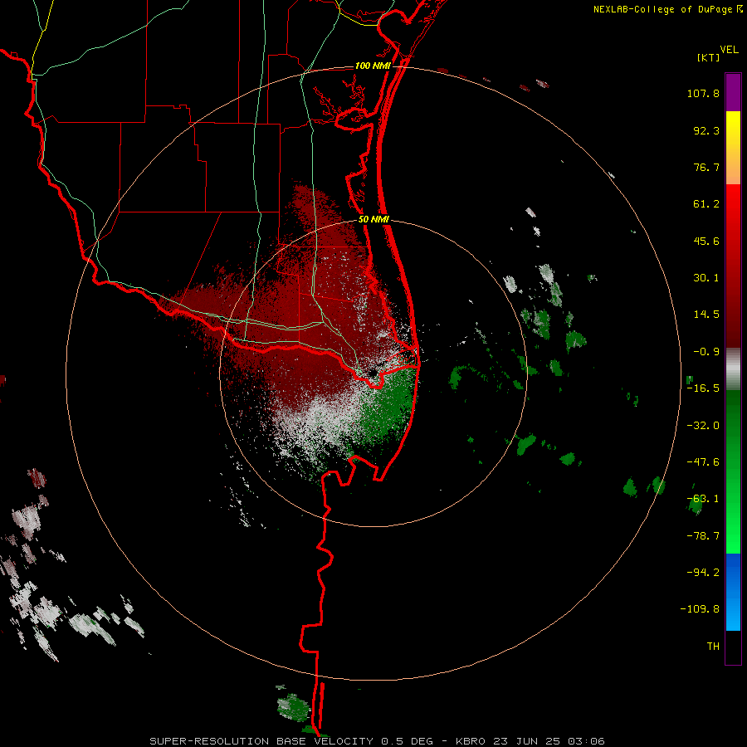Select the -32.0 legend value

[x=703, y=426]
